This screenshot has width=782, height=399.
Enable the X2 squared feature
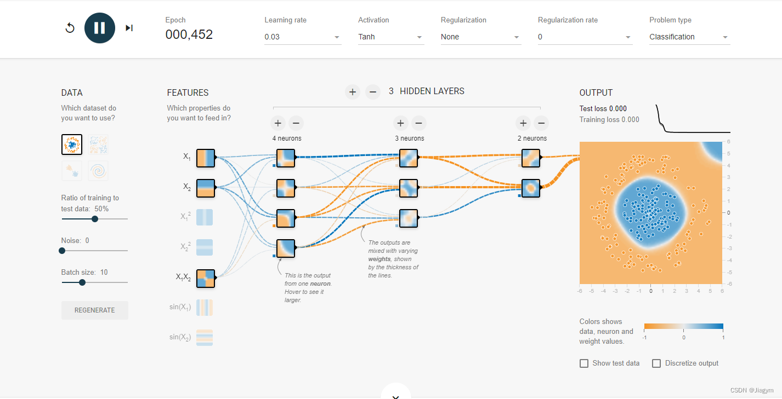pyautogui.click(x=205, y=247)
